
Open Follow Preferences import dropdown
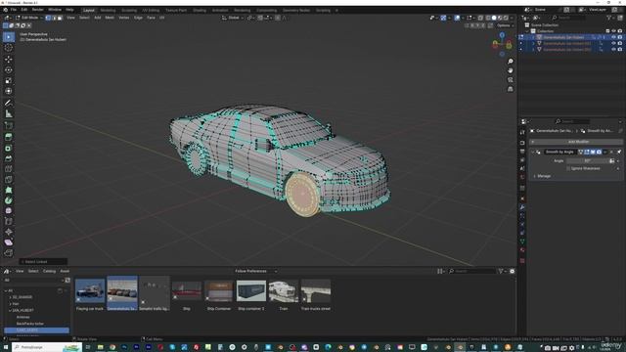(x=255, y=271)
